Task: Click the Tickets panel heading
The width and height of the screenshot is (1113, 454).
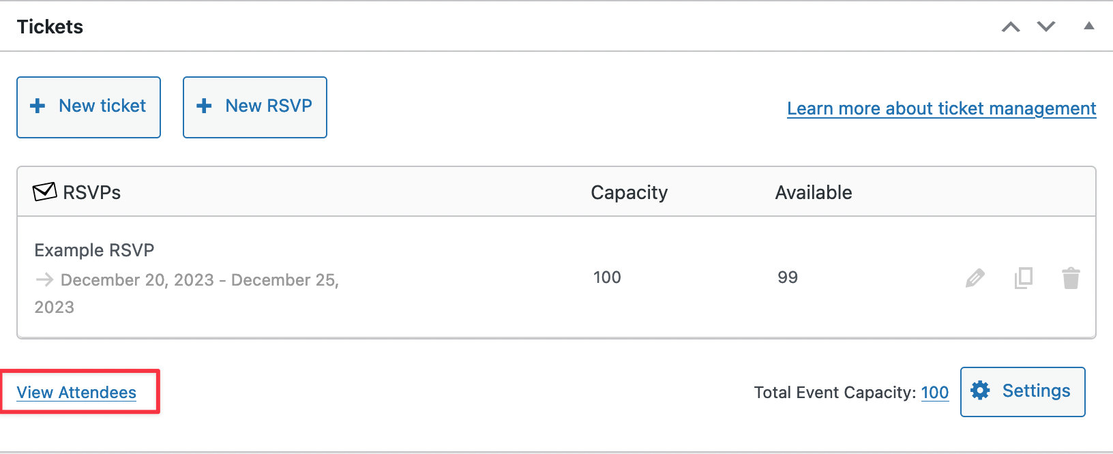Action: pyautogui.click(x=50, y=27)
